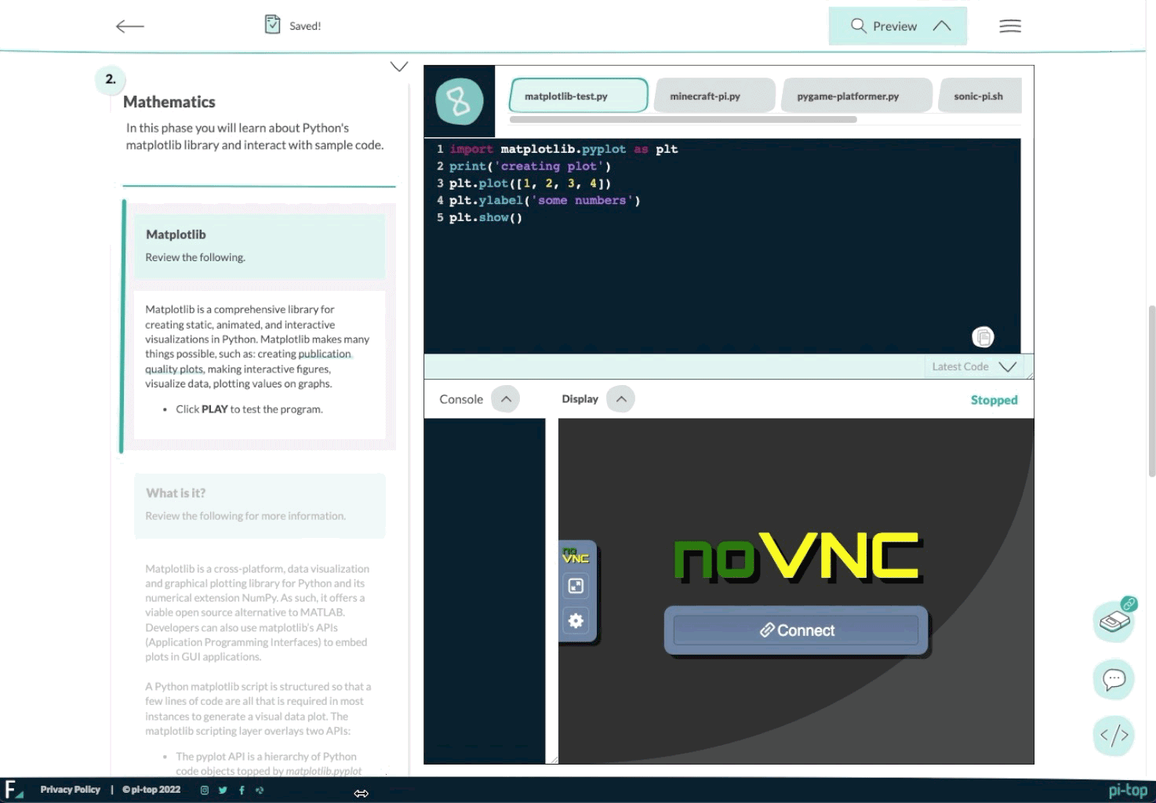Collapse the Display panel
The image size is (1156, 803).
tap(620, 399)
